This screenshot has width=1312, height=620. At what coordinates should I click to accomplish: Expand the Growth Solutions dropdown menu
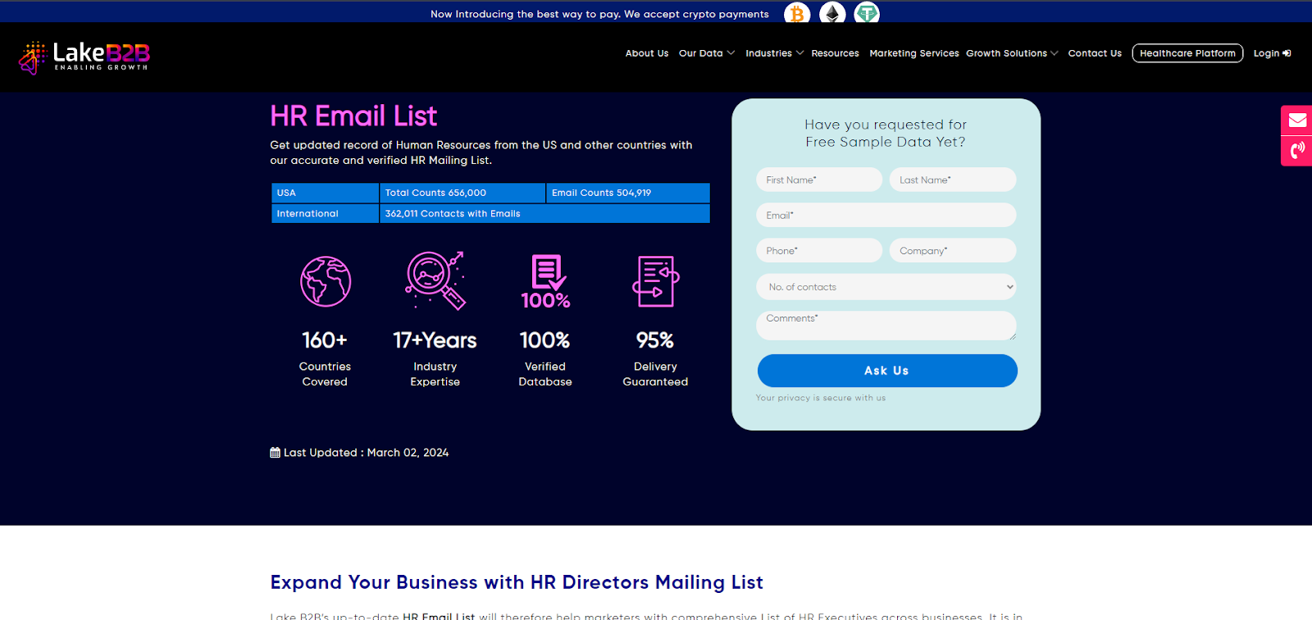pyautogui.click(x=1012, y=53)
